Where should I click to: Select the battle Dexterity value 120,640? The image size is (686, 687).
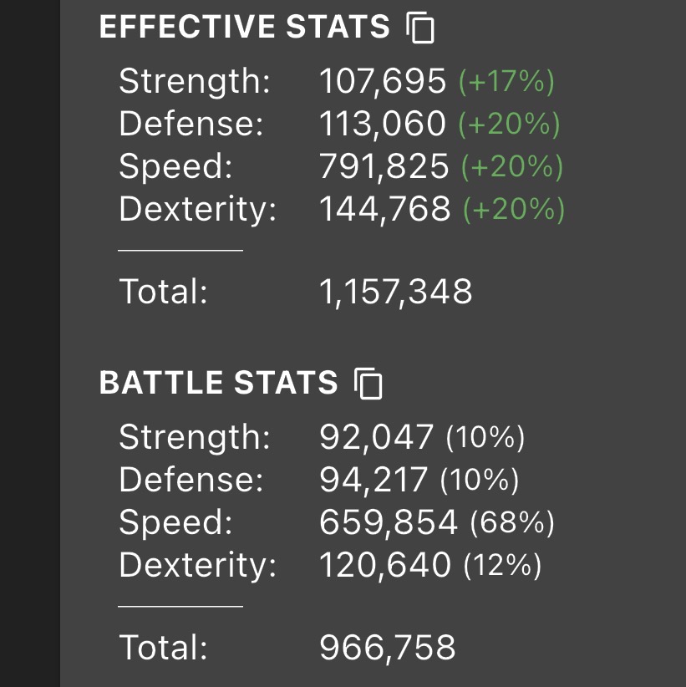[x=385, y=565]
